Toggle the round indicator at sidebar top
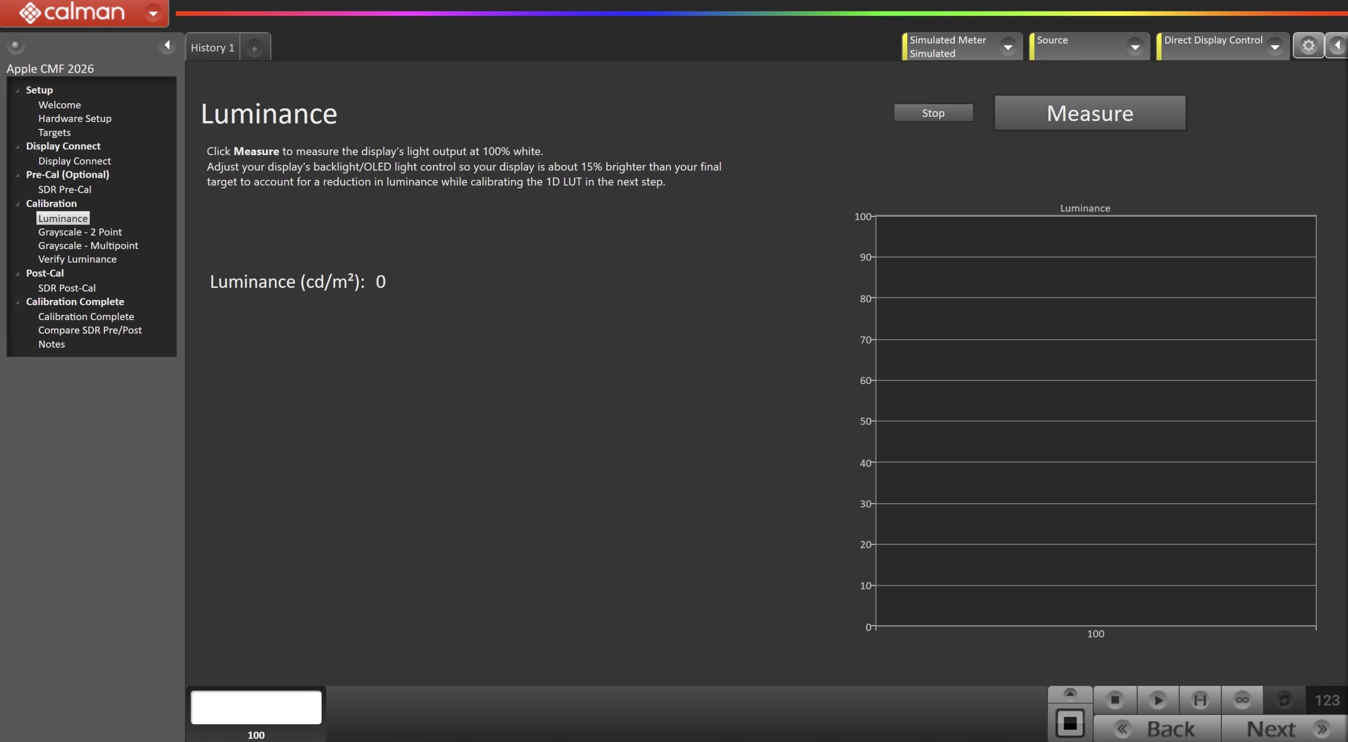Viewport: 1348px width, 742px height. coord(15,45)
